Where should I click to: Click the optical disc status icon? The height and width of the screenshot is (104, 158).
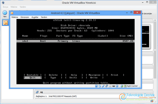(100, 86)
